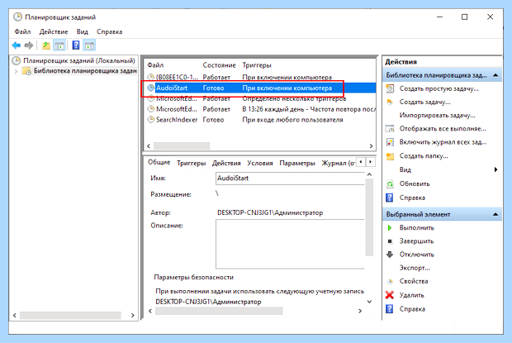Open the Действие menu
Image resolution: width=512 pixels, height=343 pixels.
click(x=54, y=31)
